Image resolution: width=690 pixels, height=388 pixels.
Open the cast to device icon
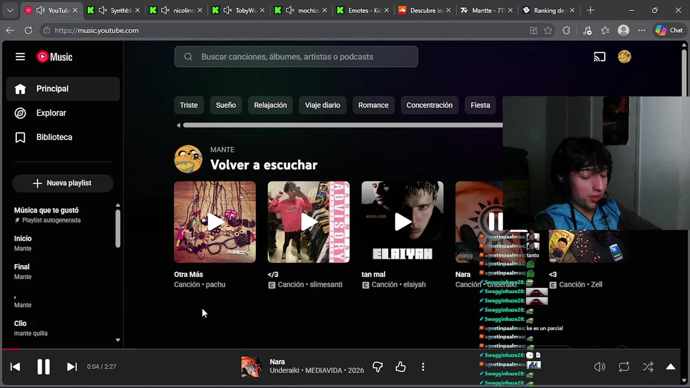pyautogui.click(x=599, y=57)
